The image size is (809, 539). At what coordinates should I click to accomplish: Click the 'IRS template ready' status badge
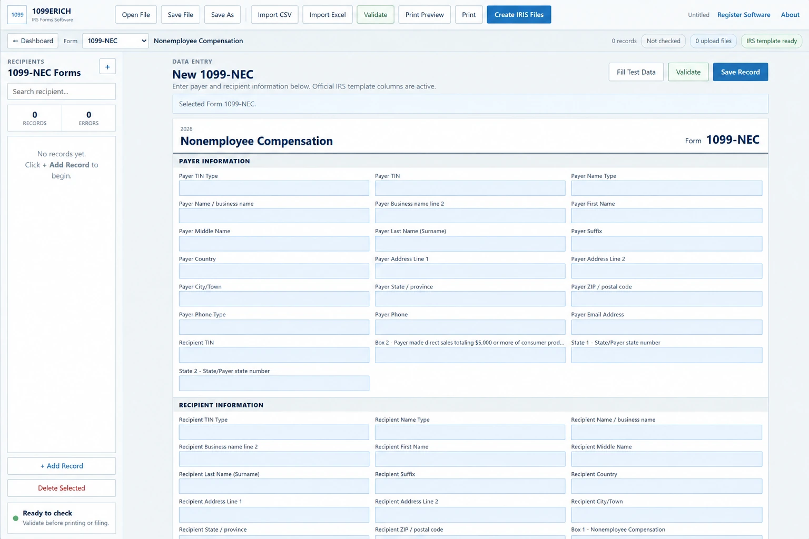772,41
